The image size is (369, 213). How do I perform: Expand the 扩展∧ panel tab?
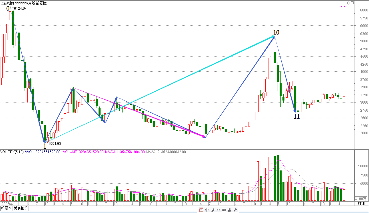click(6, 208)
